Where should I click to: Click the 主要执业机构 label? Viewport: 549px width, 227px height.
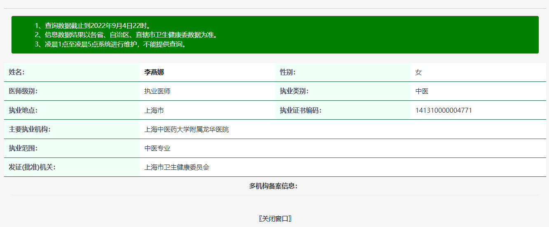(30, 130)
